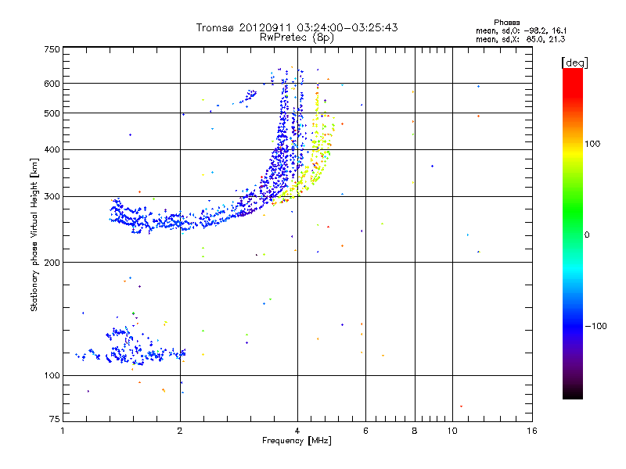The image size is (626, 469).
Task: Click the plot title 'Tromsø 20120911 03:24:00-03:25:43'
Action: point(297,27)
